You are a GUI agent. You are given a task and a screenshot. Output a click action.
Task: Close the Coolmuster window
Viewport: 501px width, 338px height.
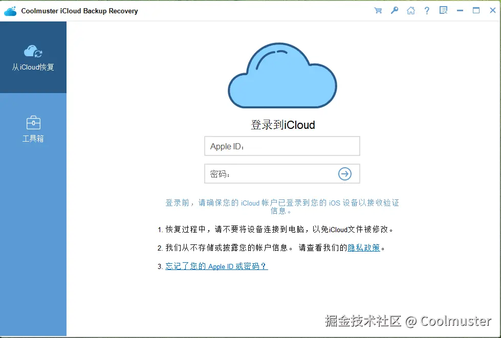click(493, 11)
